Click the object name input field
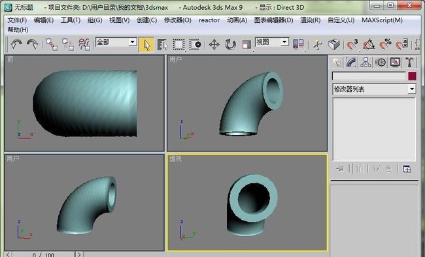 369,76
